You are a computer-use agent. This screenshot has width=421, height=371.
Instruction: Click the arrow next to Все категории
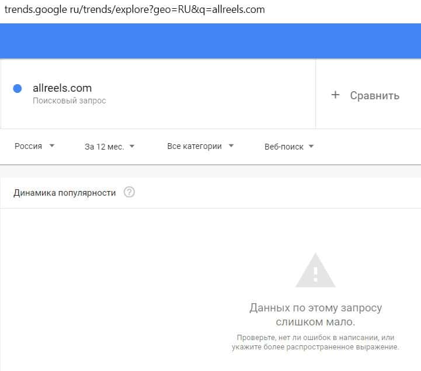coord(231,146)
